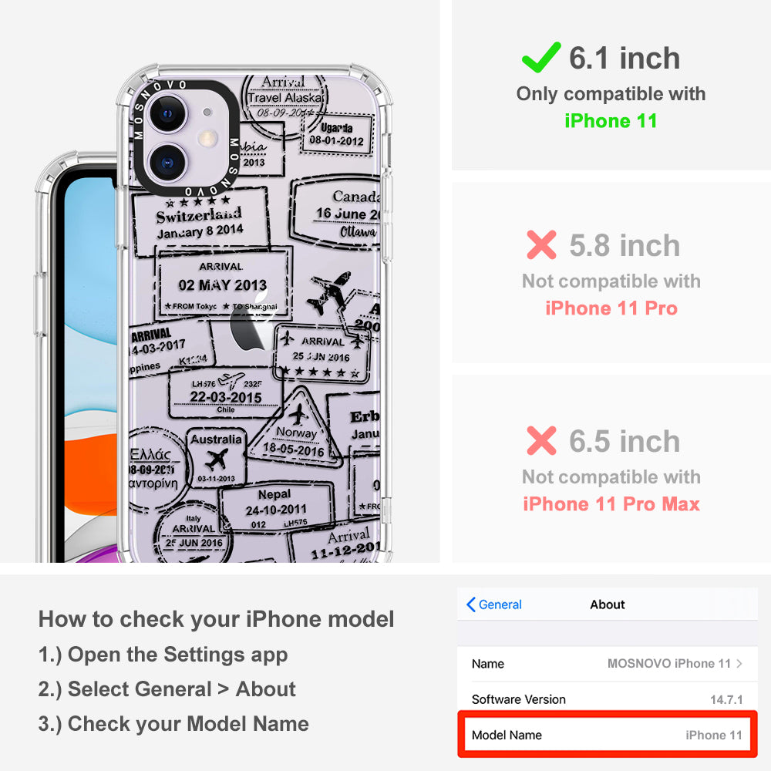Click the ARRIVAL 02 MAY 2013 stamp
The image size is (771, 771).
click(223, 284)
